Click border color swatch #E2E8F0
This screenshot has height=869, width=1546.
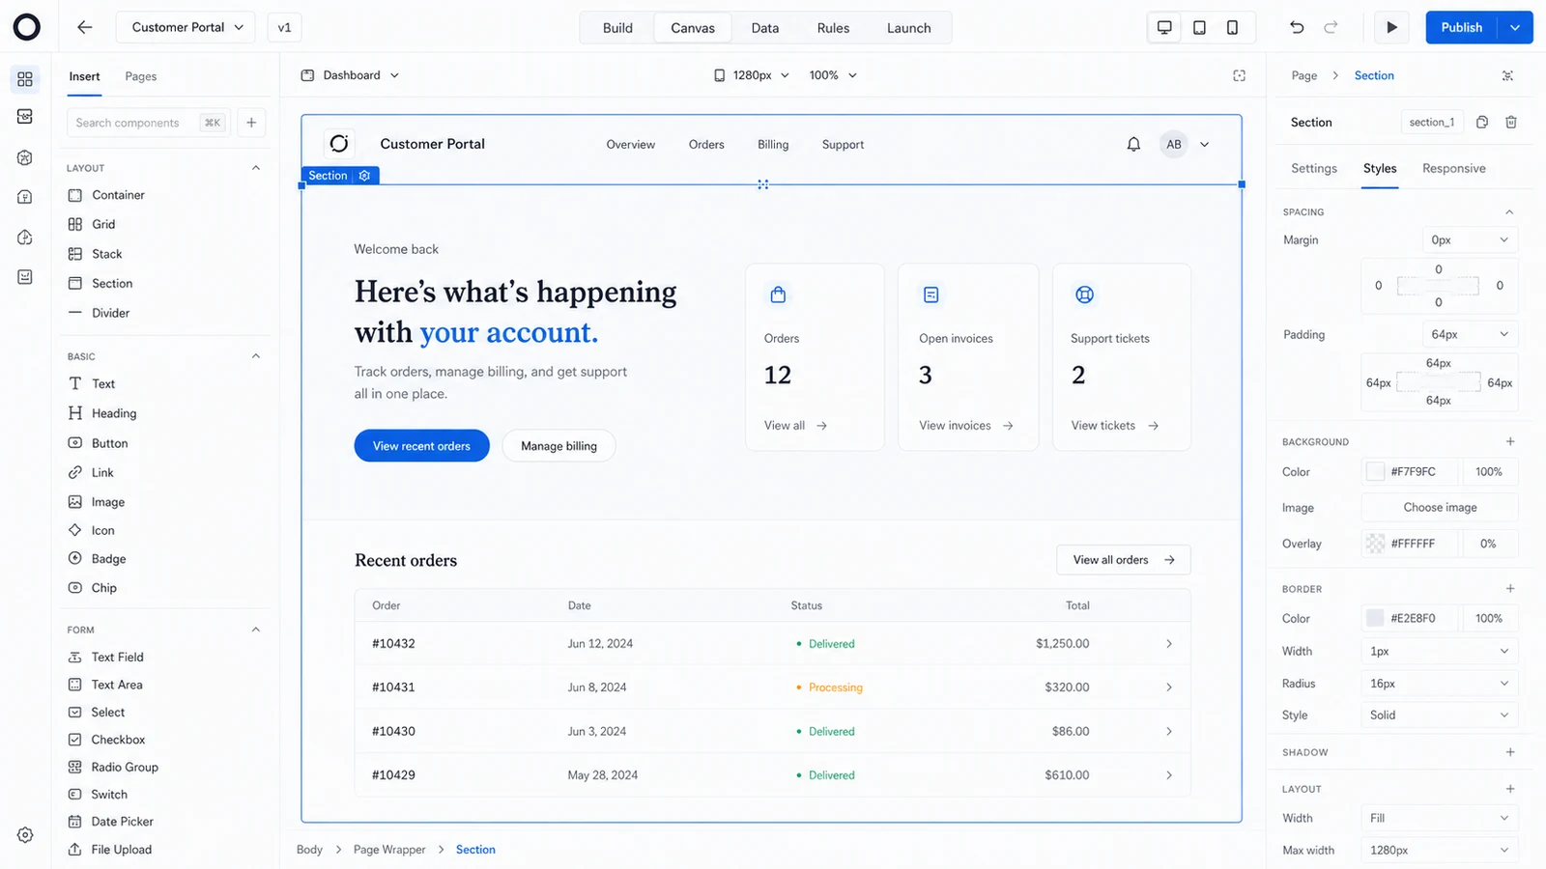click(1375, 618)
